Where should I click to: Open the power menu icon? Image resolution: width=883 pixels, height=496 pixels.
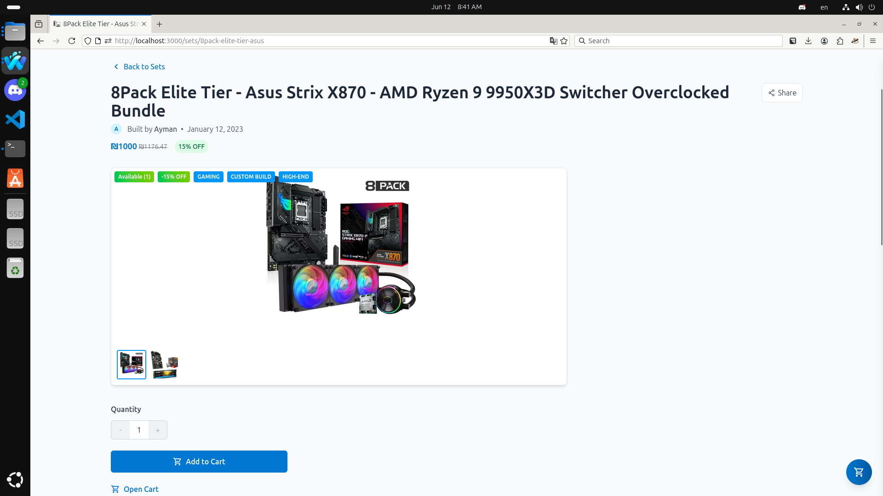click(x=872, y=7)
